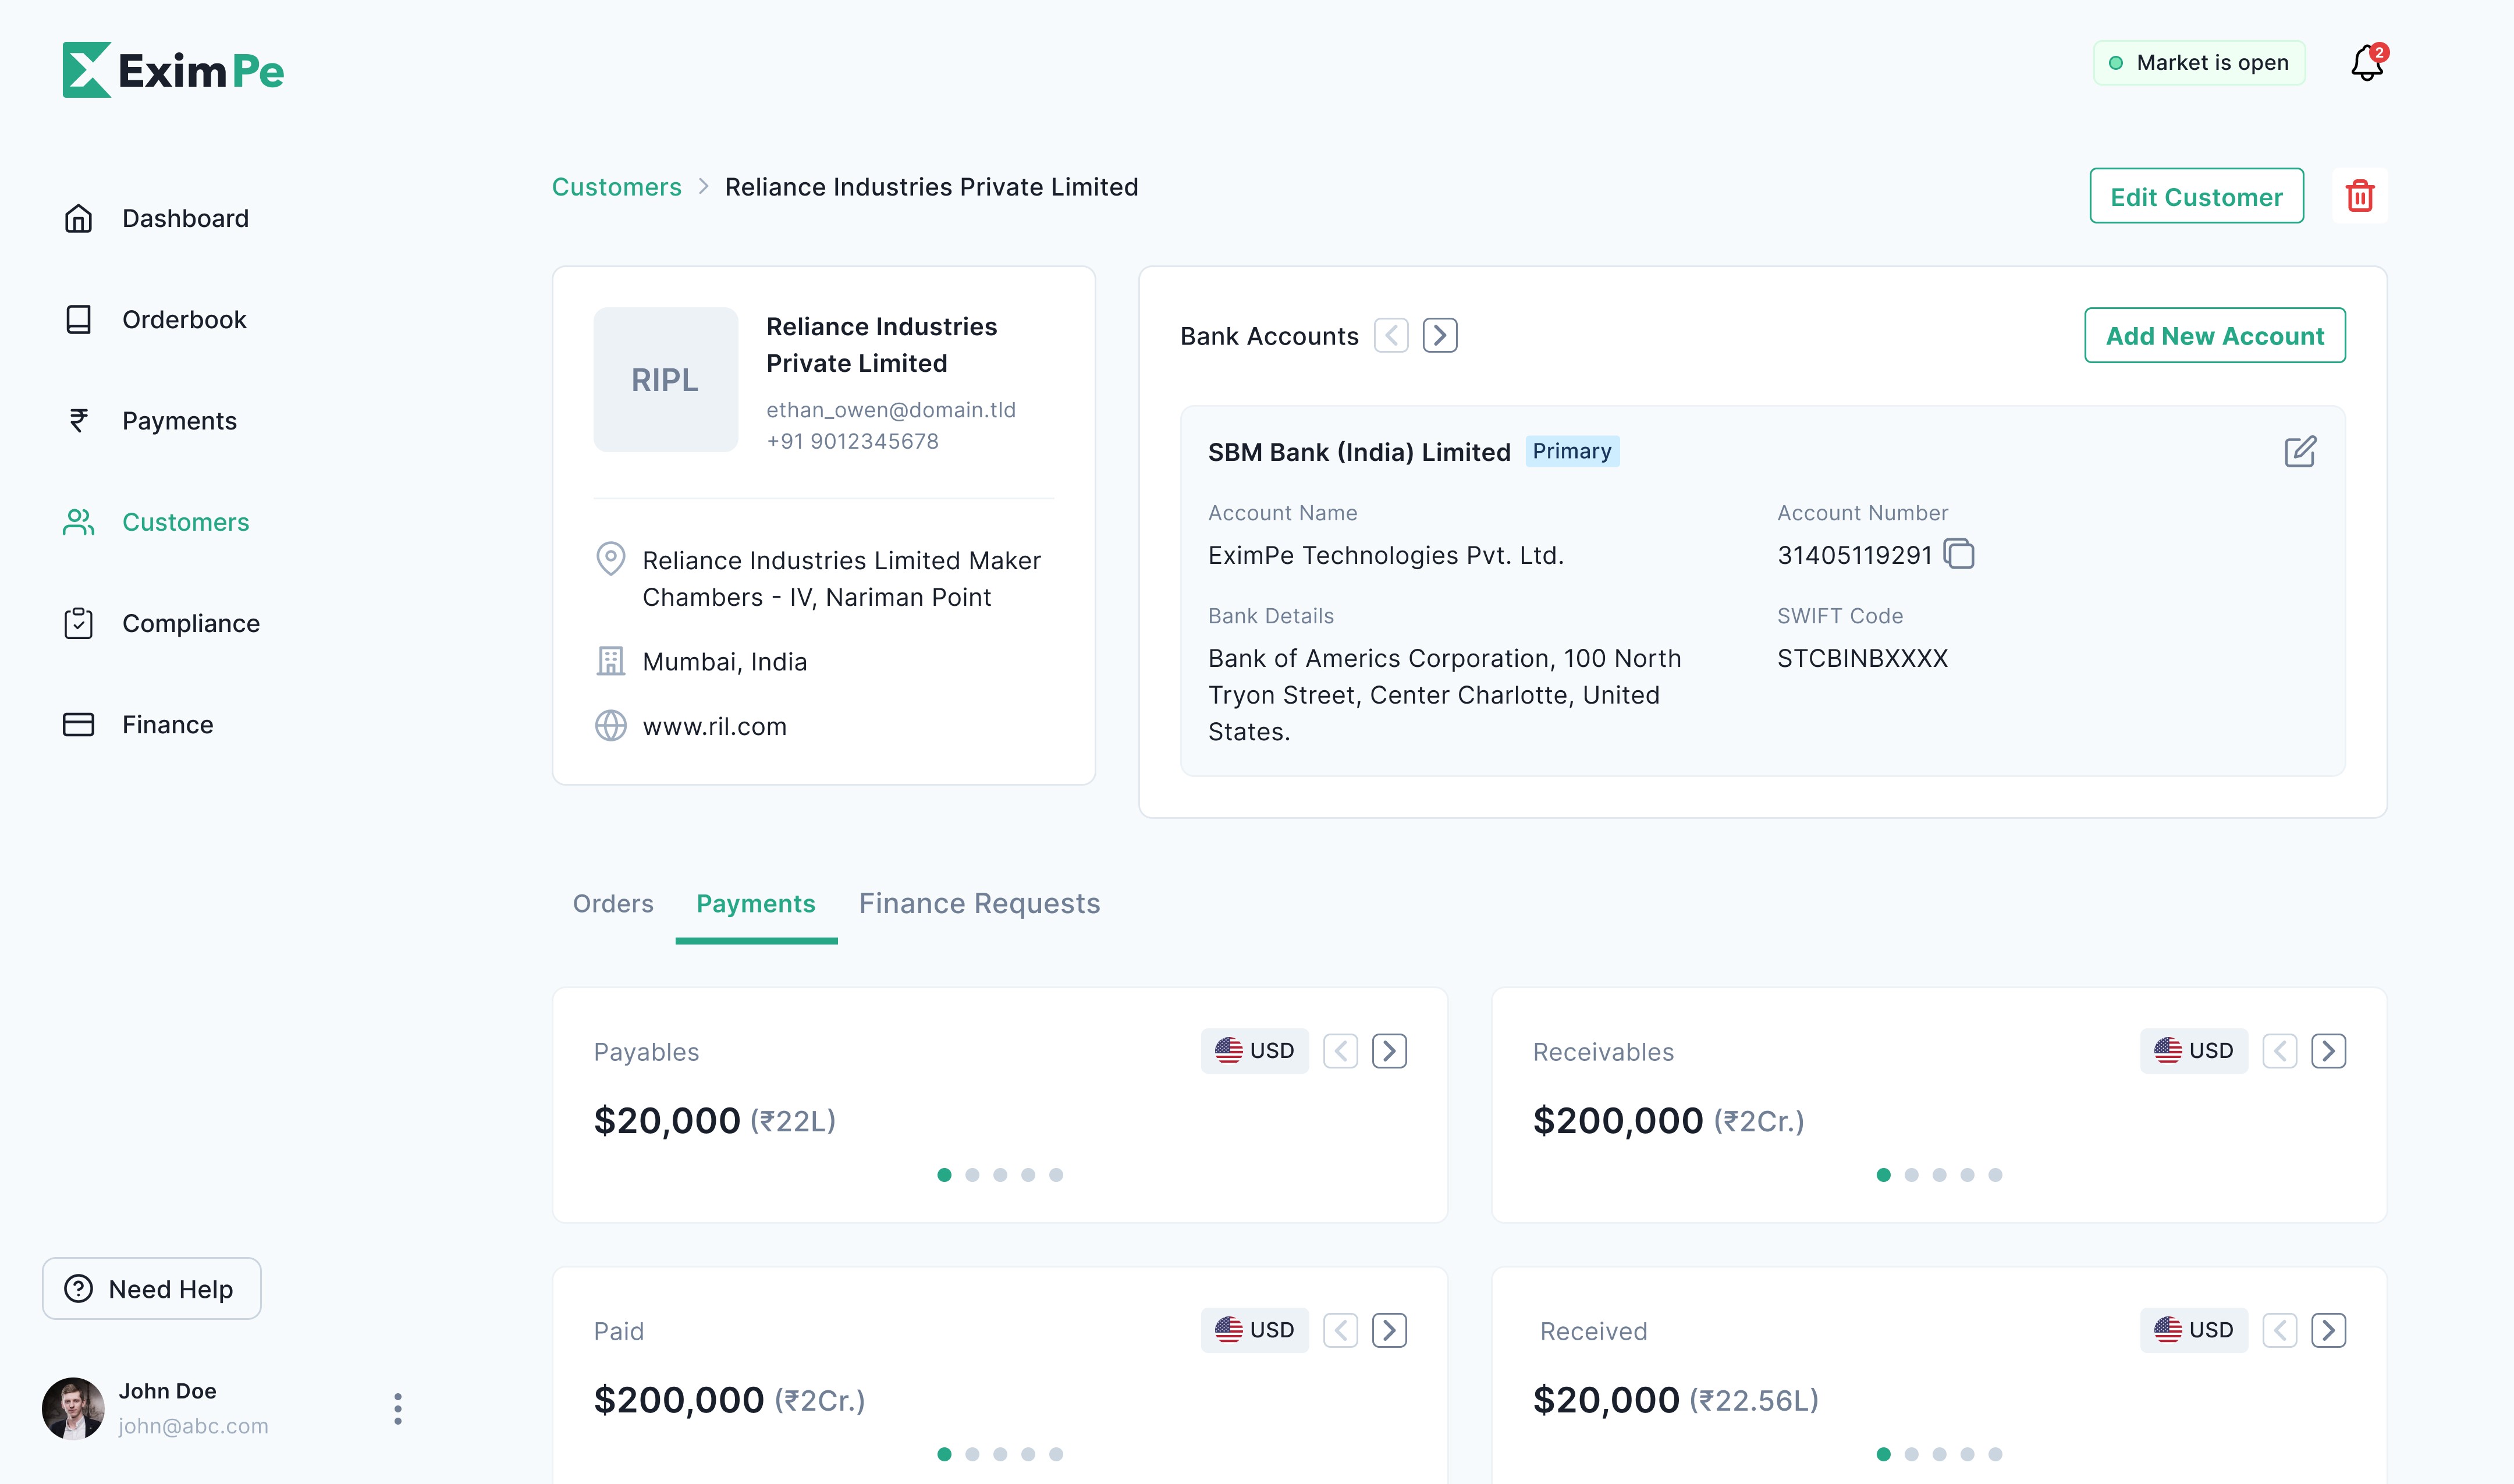The height and width of the screenshot is (1484, 2514).
Task: Open the Received USD currency selector
Action: tap(2193, 1329)
